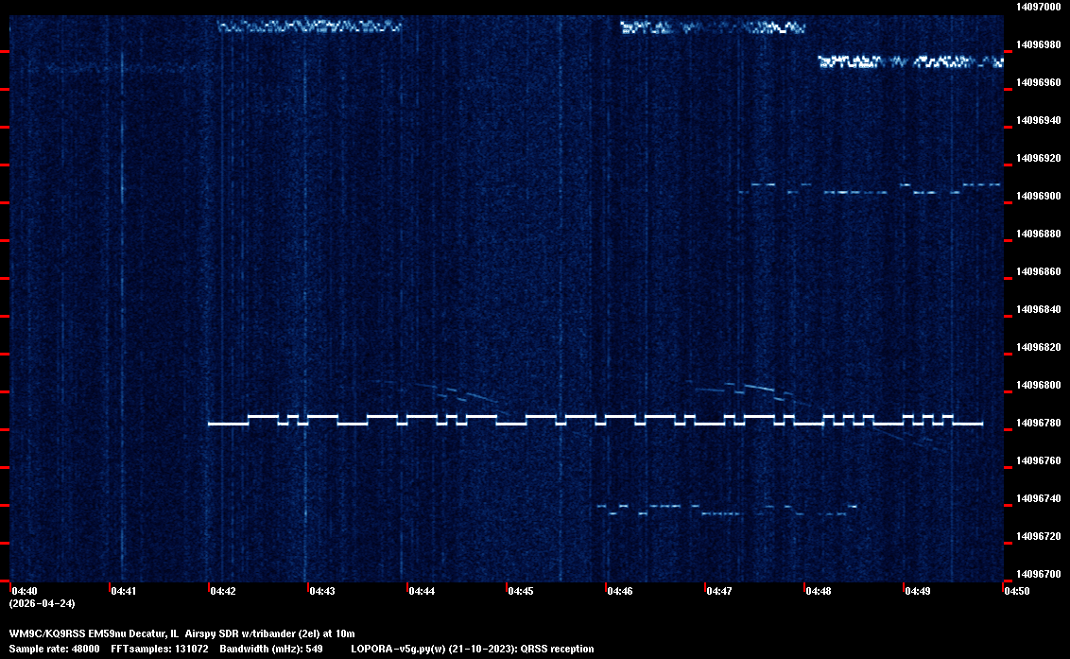Click the 14097000 frequency label
The image size is (1070, 659).
click(x=1037, y=7)
